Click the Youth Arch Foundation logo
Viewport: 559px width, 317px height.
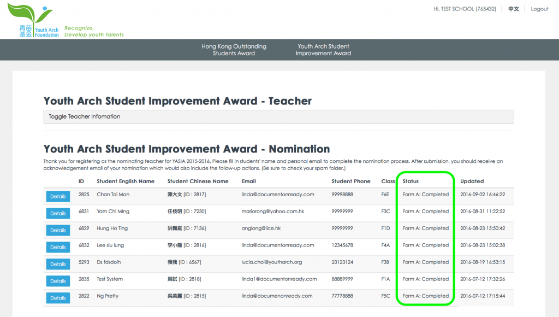tap(33, 21)
